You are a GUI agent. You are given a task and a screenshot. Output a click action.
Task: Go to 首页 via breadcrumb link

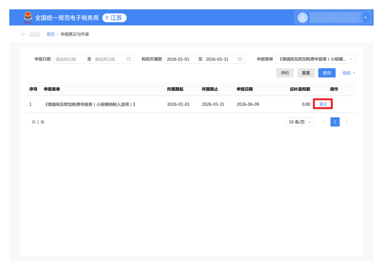pos(51,34)
